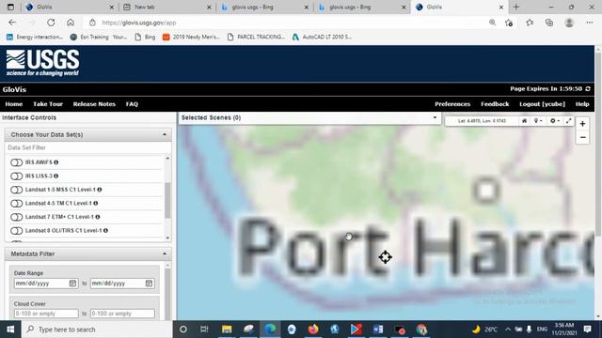Add page to favorites star icon

point(509,23)
